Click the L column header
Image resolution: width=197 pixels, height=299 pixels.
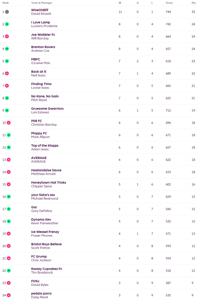(x=152, y=3)
